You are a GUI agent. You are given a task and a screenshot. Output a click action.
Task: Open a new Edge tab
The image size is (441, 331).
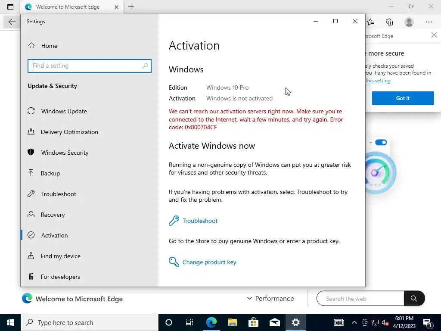[131, 7]
